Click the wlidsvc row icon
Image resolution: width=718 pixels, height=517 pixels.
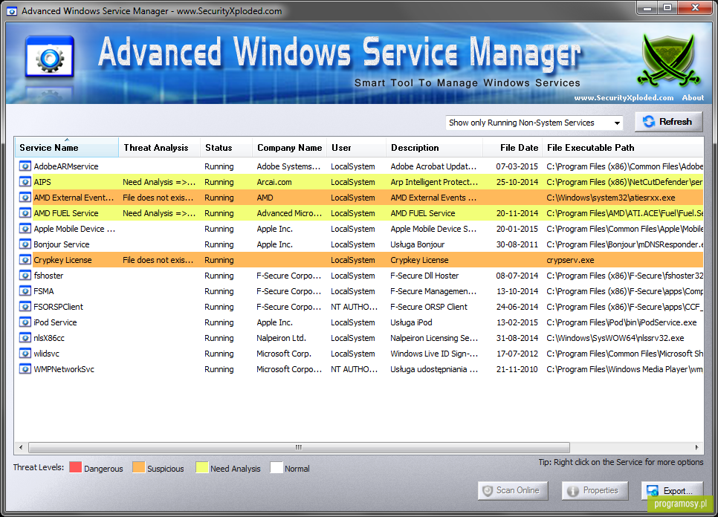point(25,353)
